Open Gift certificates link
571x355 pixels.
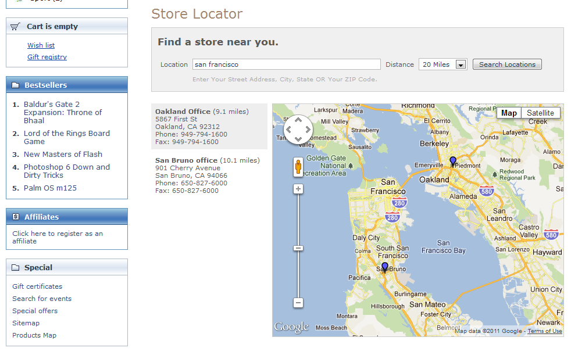[37, 286]
